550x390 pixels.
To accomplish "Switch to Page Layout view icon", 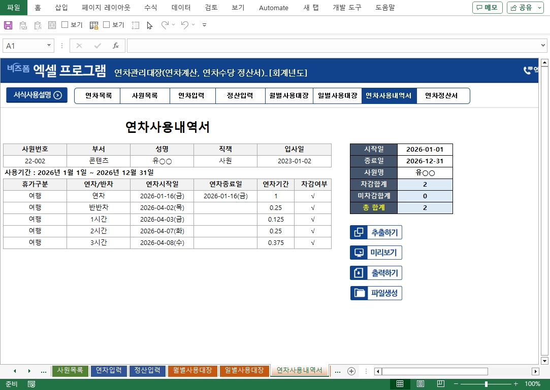I will [x=420, y=384].
